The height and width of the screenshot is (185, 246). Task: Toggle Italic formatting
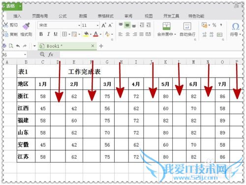[x=48, y=34]
